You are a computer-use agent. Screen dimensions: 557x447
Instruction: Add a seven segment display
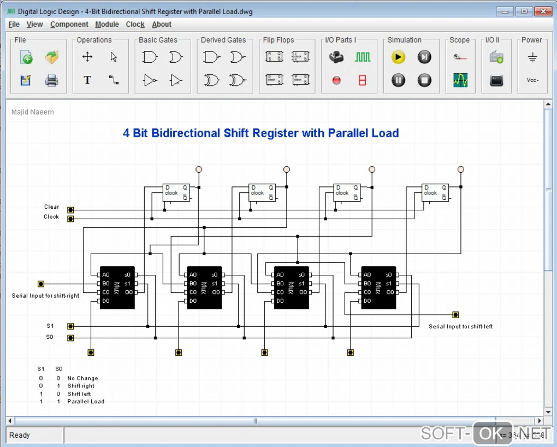[363, 80]
